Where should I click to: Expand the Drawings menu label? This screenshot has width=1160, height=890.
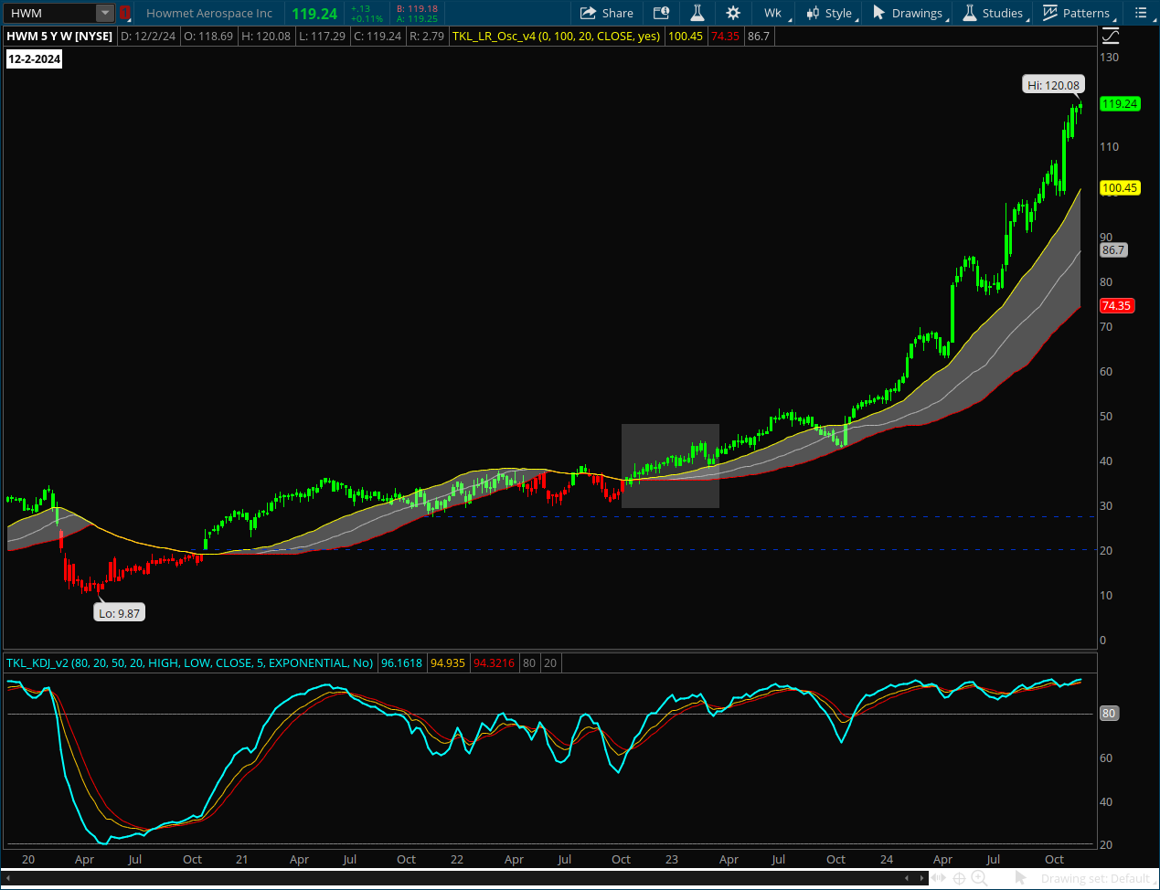coord(917,13)
